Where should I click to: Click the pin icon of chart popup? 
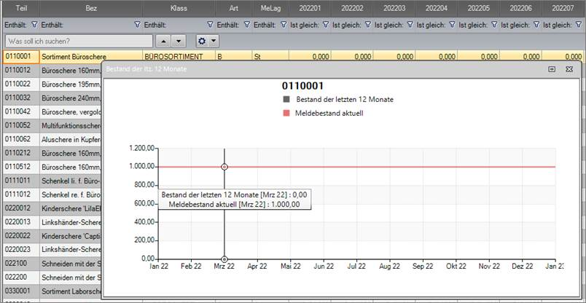(x=552, y=69)
